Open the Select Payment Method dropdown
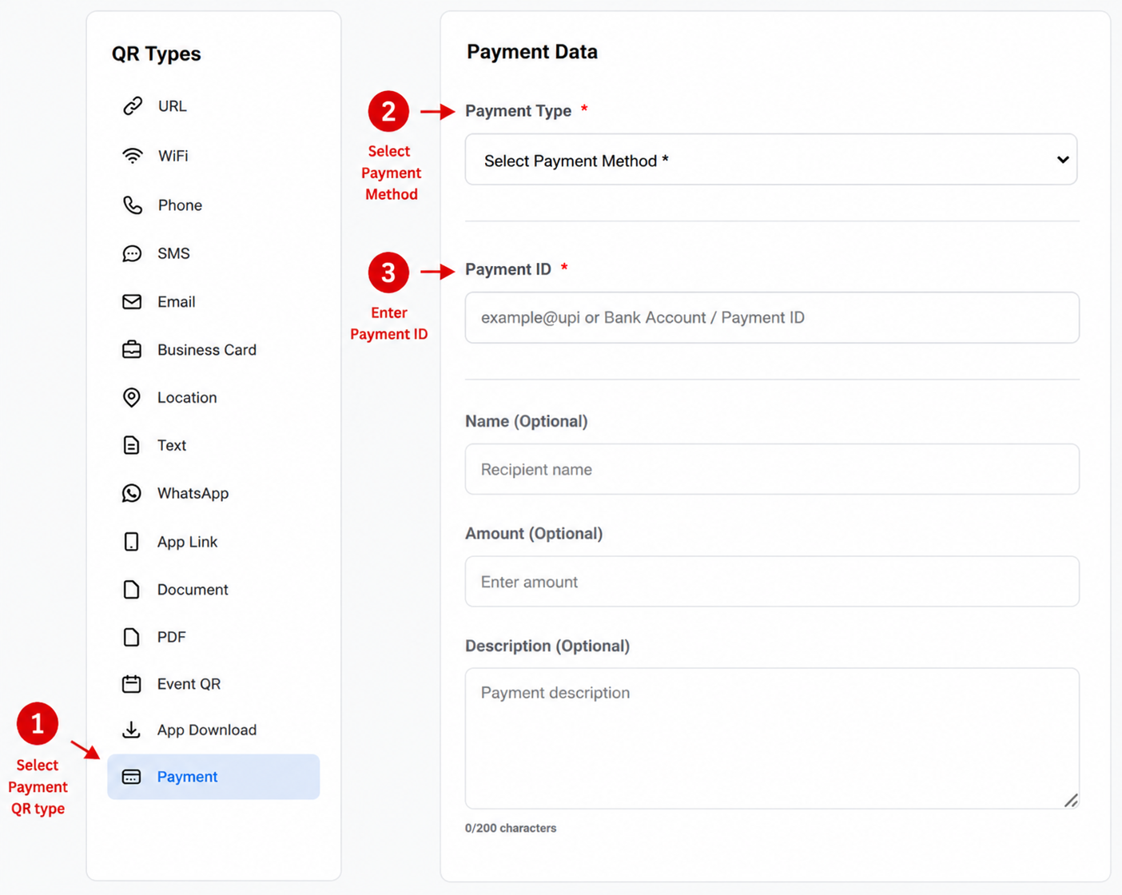This screenshot has width=1122, height=895. (771, 160)
